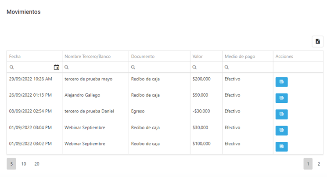Export movements table to Excel

[x=317, y=41]
